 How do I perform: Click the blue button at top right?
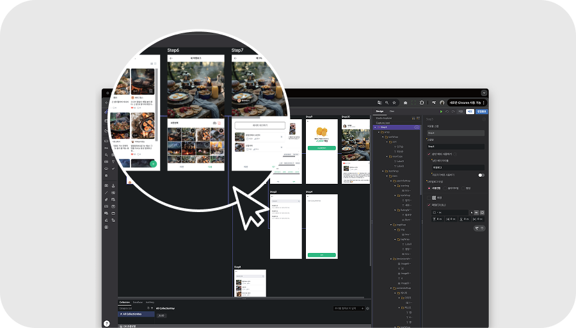click(481, 111)
